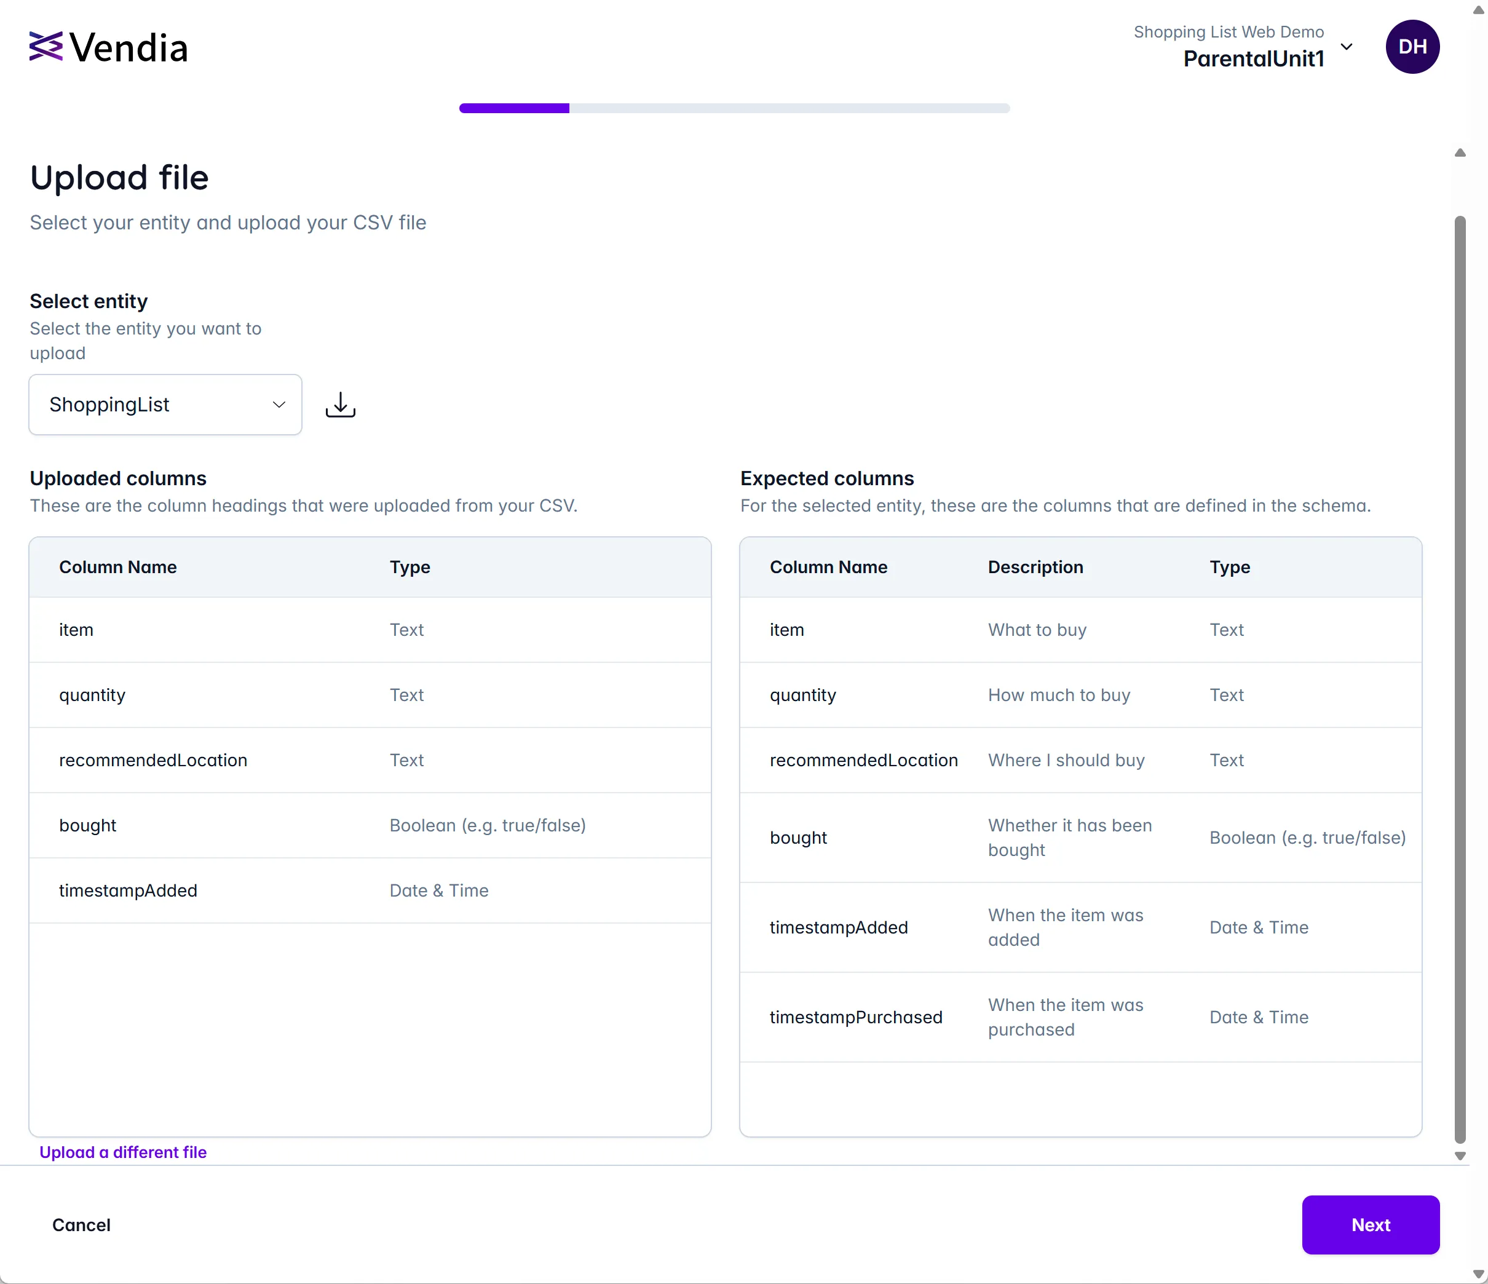This screenshot has height=1284, width=1488.
Task: Expand the ParentalUnit1 node switcher chevron
Action: 1347,47
